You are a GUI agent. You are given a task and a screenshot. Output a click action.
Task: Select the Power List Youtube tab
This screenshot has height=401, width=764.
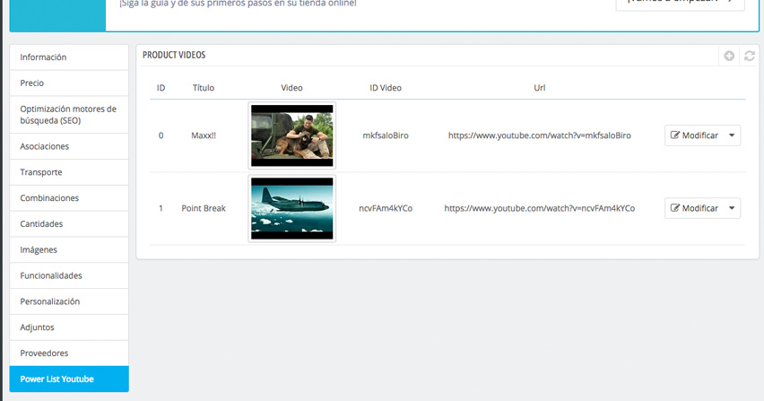click(69, 379)
